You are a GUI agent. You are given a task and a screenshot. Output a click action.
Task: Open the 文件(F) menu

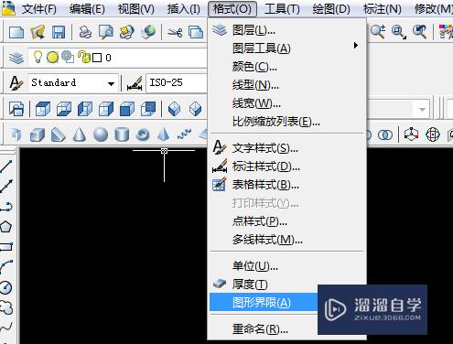(39, 9)
